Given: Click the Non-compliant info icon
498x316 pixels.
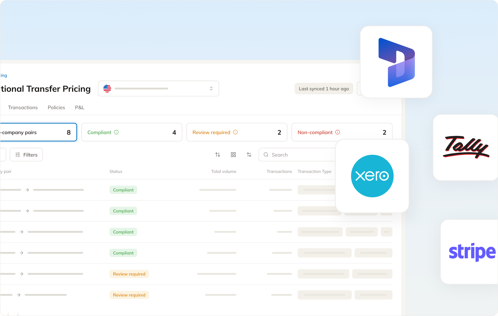Looking at the screenshot, I should click(x=338, y=132).
